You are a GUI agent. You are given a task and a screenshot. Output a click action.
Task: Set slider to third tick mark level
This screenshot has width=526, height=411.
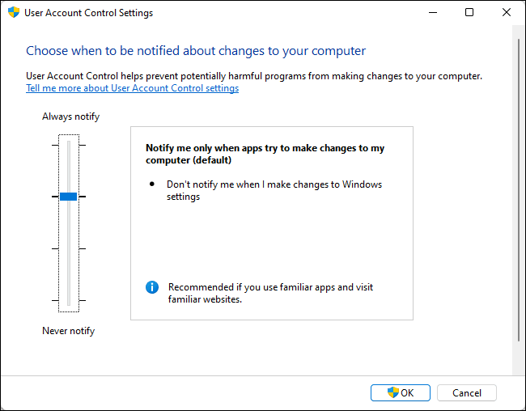coord(69,248)
